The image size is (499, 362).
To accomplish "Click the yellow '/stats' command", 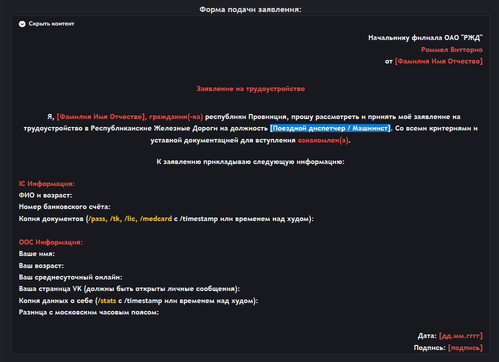I will click(x=107, y=301).
